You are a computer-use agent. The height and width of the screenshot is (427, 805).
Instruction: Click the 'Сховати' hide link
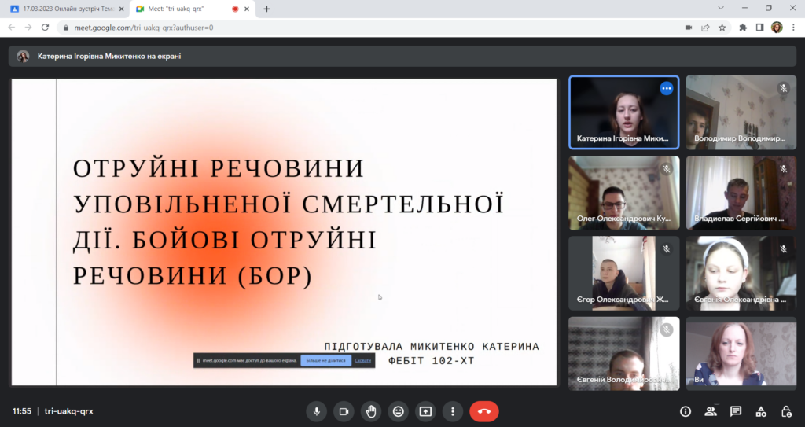click(x=362, y=361)
